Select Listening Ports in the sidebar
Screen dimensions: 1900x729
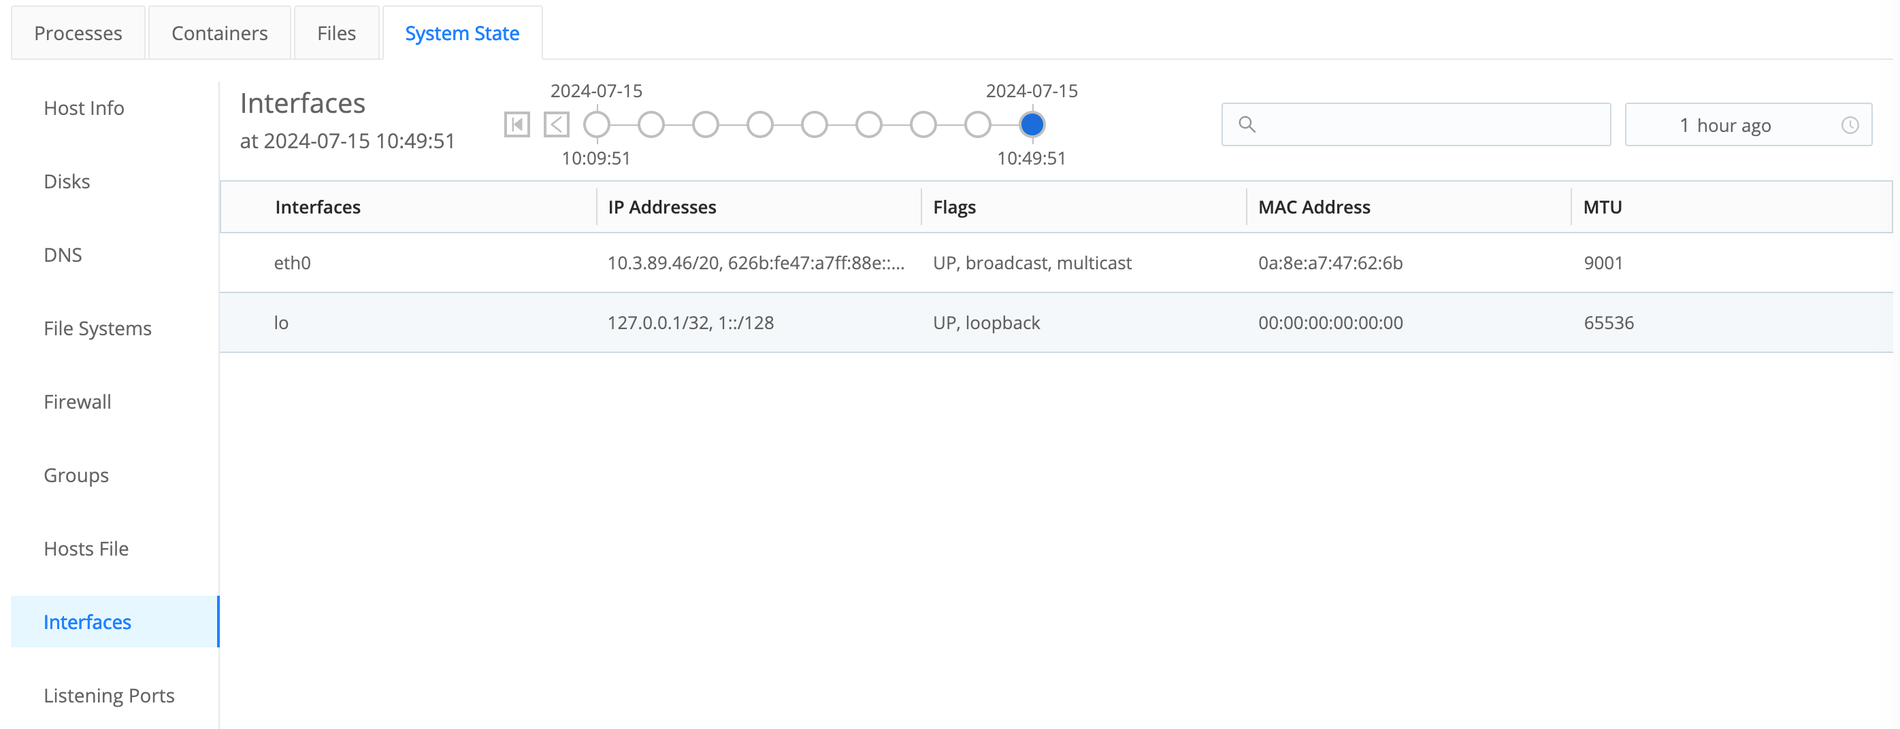coord(109,694)
